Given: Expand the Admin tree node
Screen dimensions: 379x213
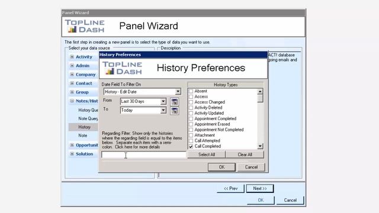Looking at the screenshot, I should (x=72, y=66).
